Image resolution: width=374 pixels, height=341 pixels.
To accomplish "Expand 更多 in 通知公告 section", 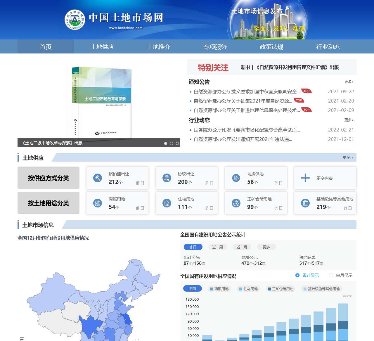I will point(349,82).
